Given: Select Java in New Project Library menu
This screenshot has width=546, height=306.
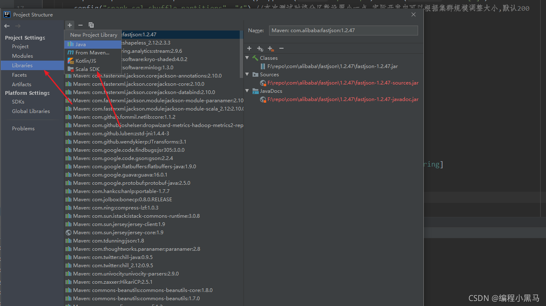Looking at the screenshot, I should tap(93, 44).
